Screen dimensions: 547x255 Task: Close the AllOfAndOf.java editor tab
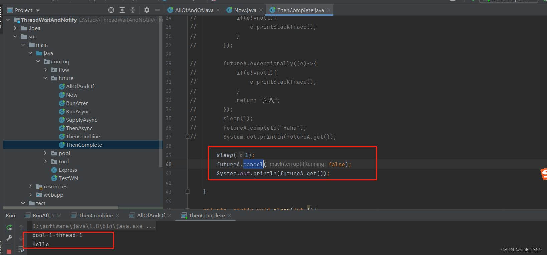[x=218, y=10]
